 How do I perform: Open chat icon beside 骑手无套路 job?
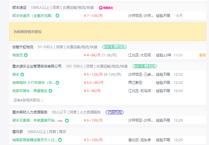coord(67,121)
